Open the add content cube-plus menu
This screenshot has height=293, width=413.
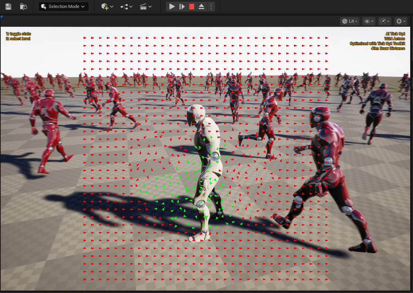pyautogui.click(x=107, y=7)
